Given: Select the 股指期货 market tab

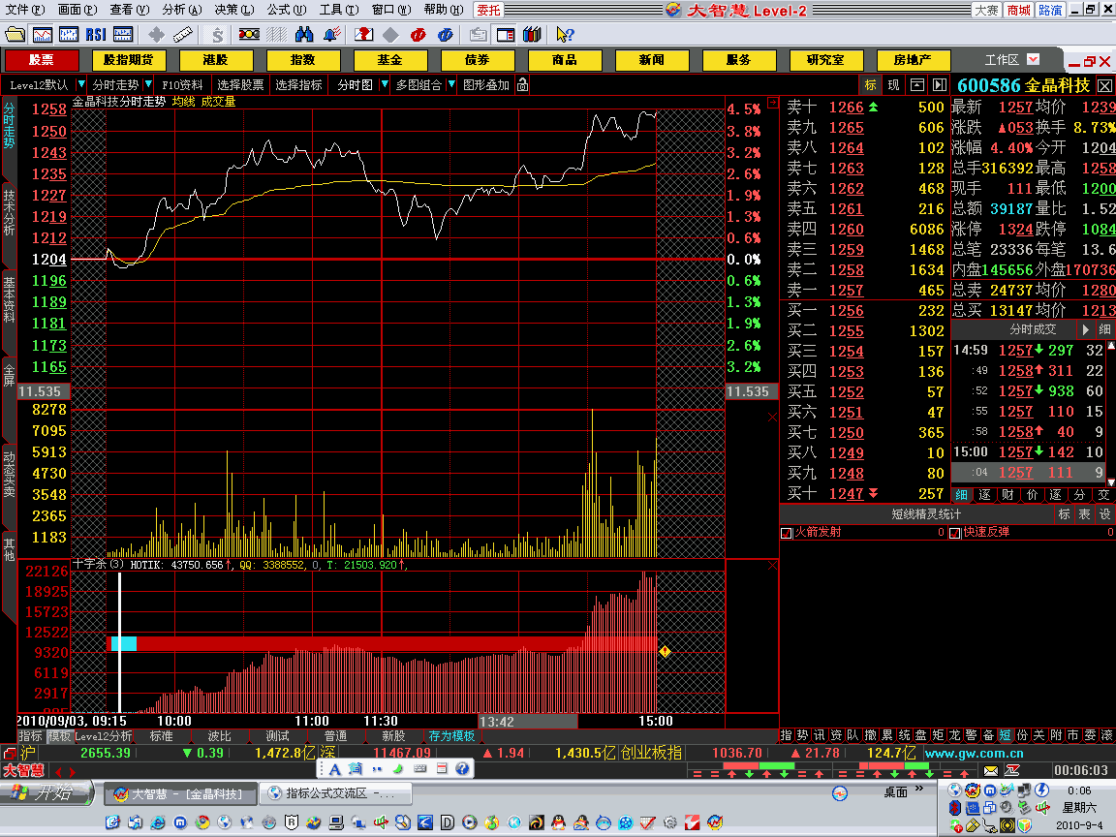Looking at the screenshot, I should click(129, 60).
